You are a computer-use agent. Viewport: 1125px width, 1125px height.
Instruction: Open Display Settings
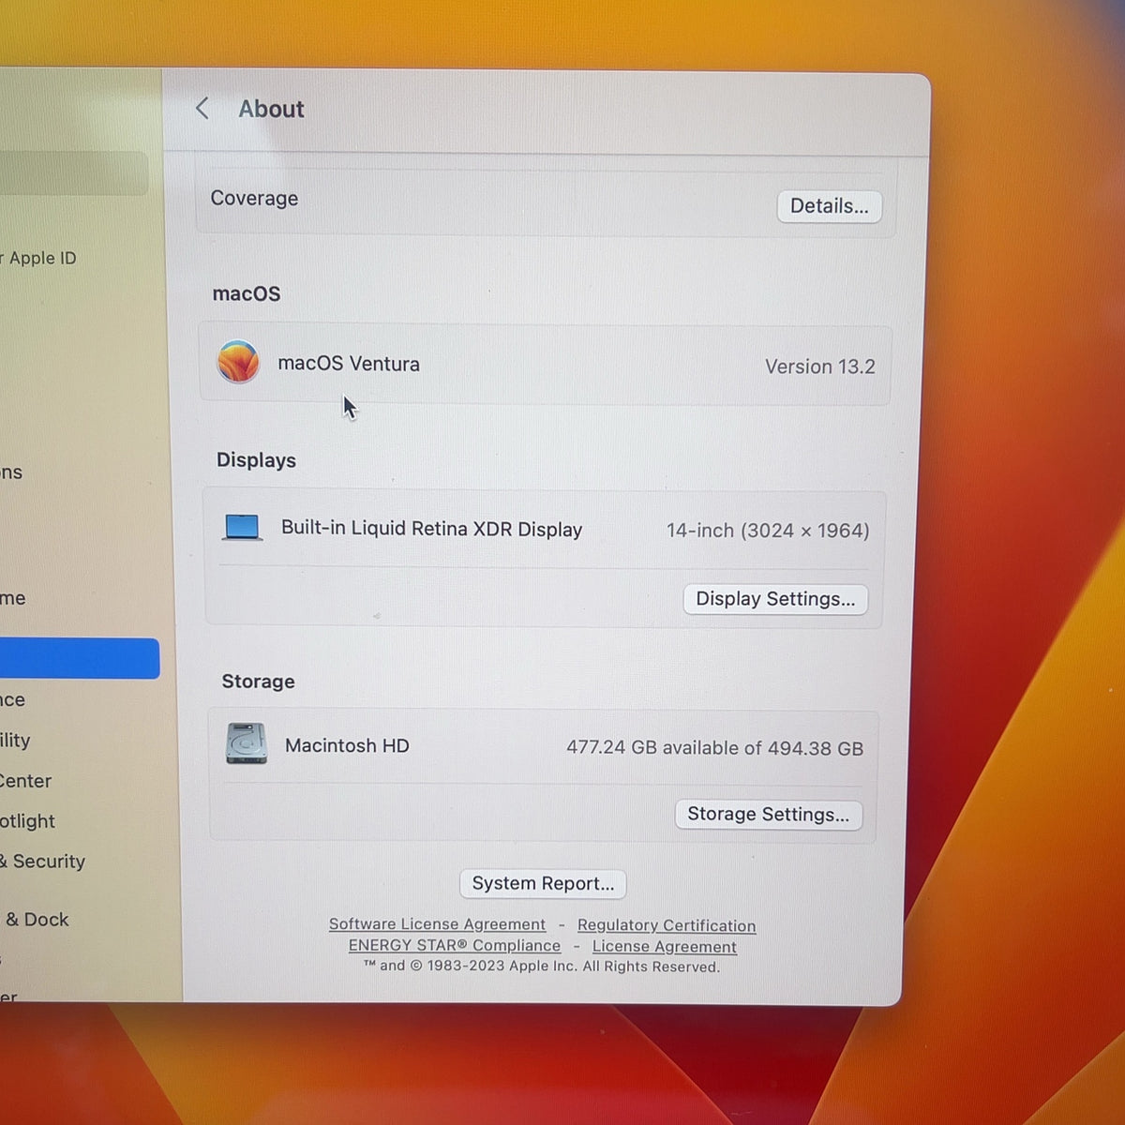[775, 599]
